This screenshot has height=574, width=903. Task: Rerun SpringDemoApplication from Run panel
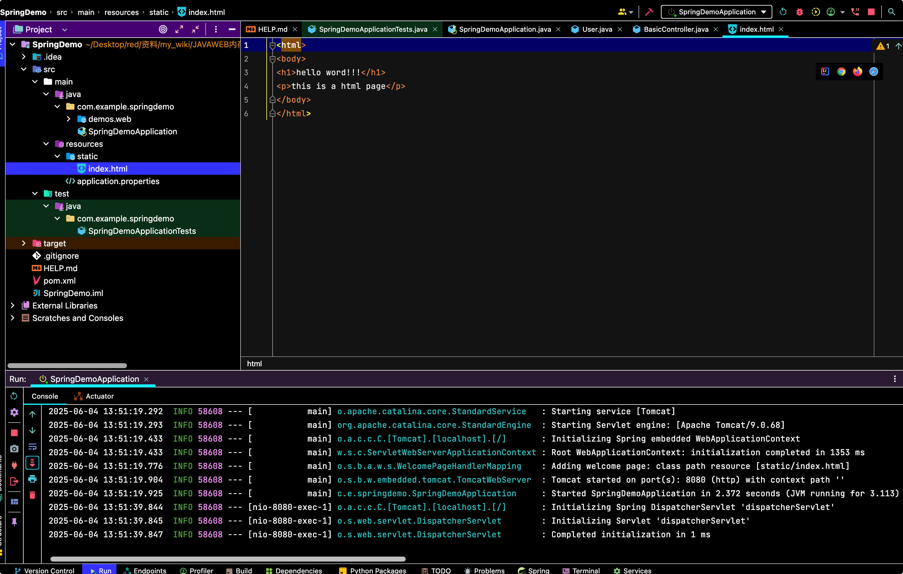14,396
